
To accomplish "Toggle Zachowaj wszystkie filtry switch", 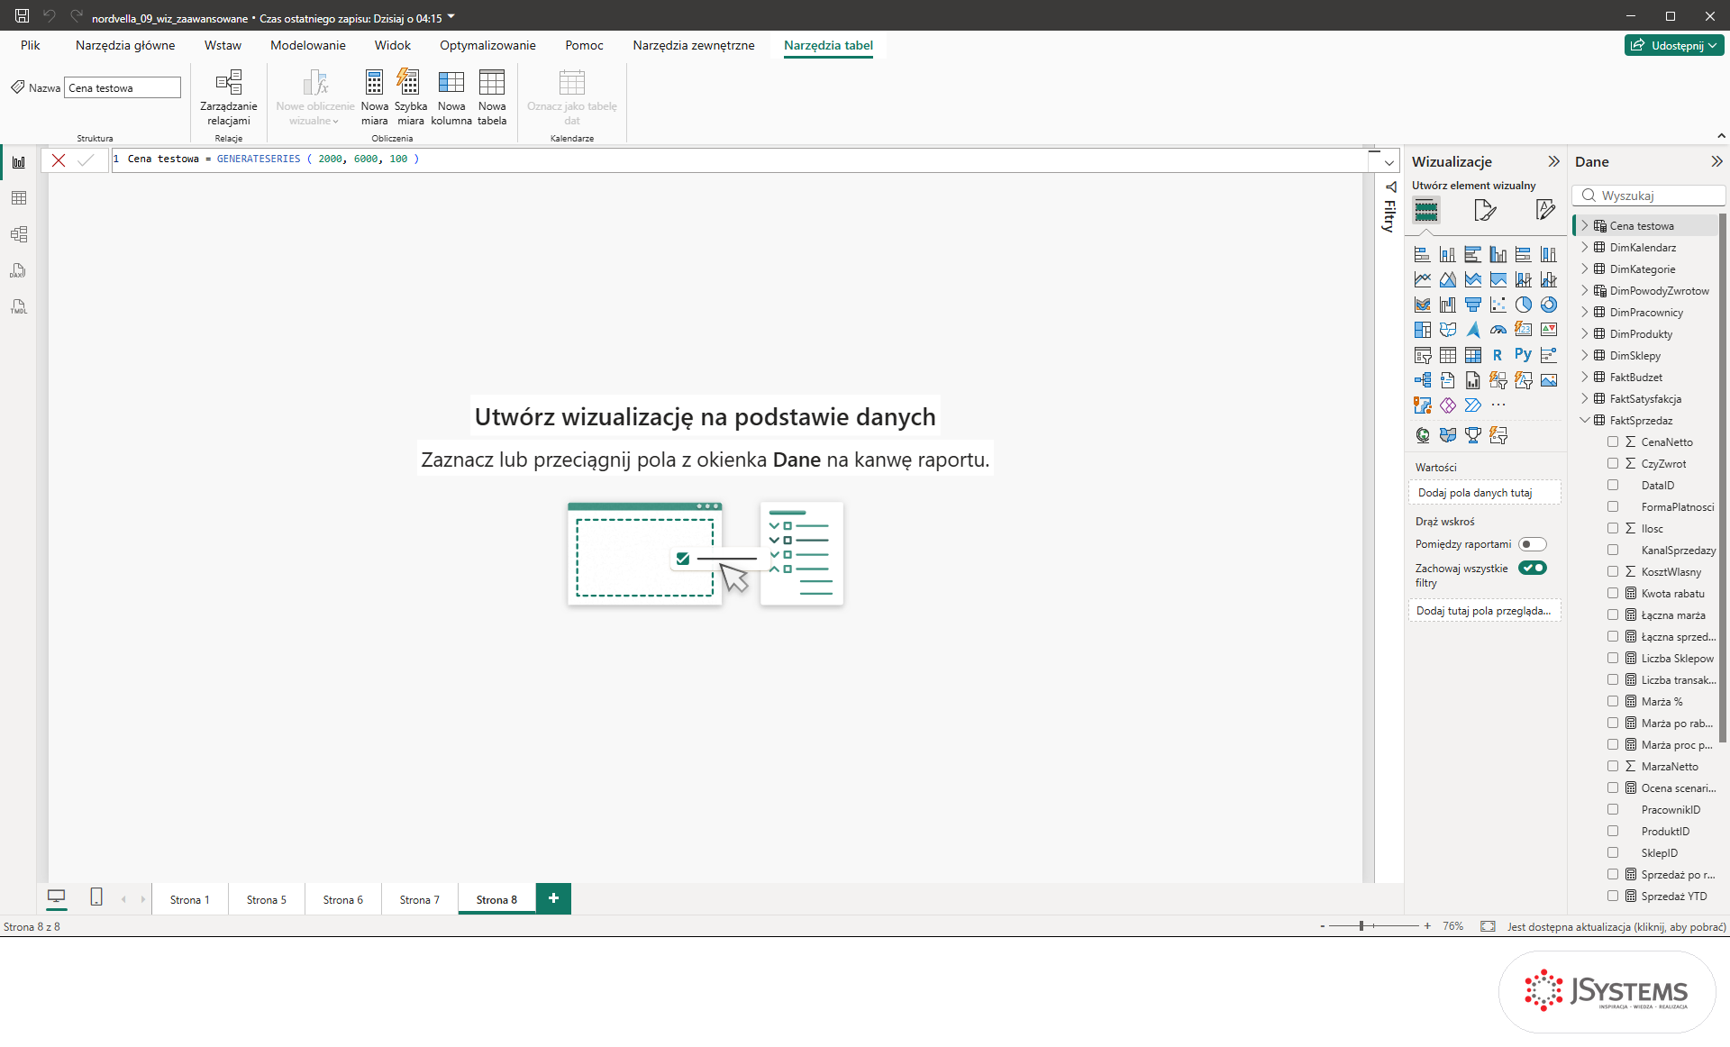I will coord(1532,568).
